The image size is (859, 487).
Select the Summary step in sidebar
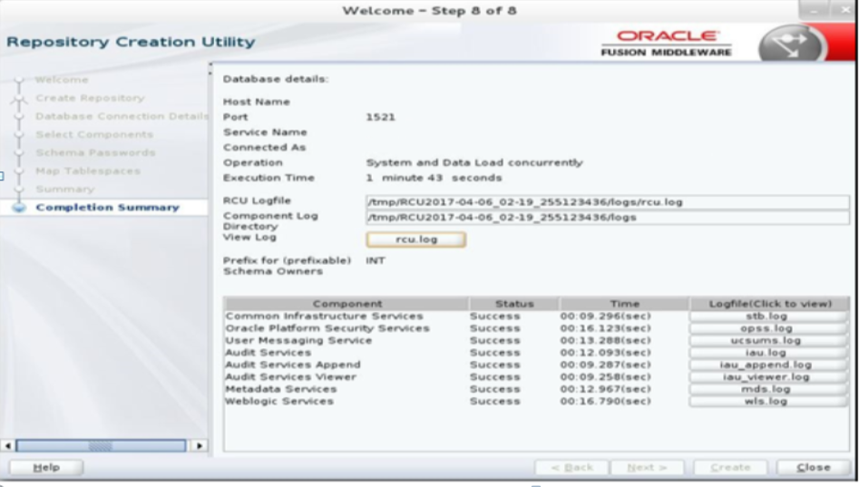64,189
